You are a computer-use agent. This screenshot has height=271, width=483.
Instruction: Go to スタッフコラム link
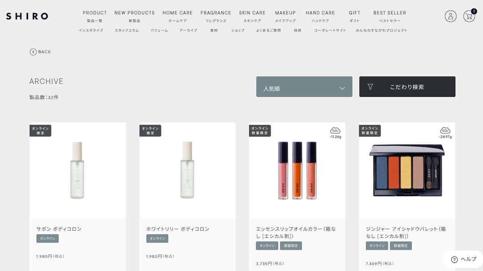(127, 30)
